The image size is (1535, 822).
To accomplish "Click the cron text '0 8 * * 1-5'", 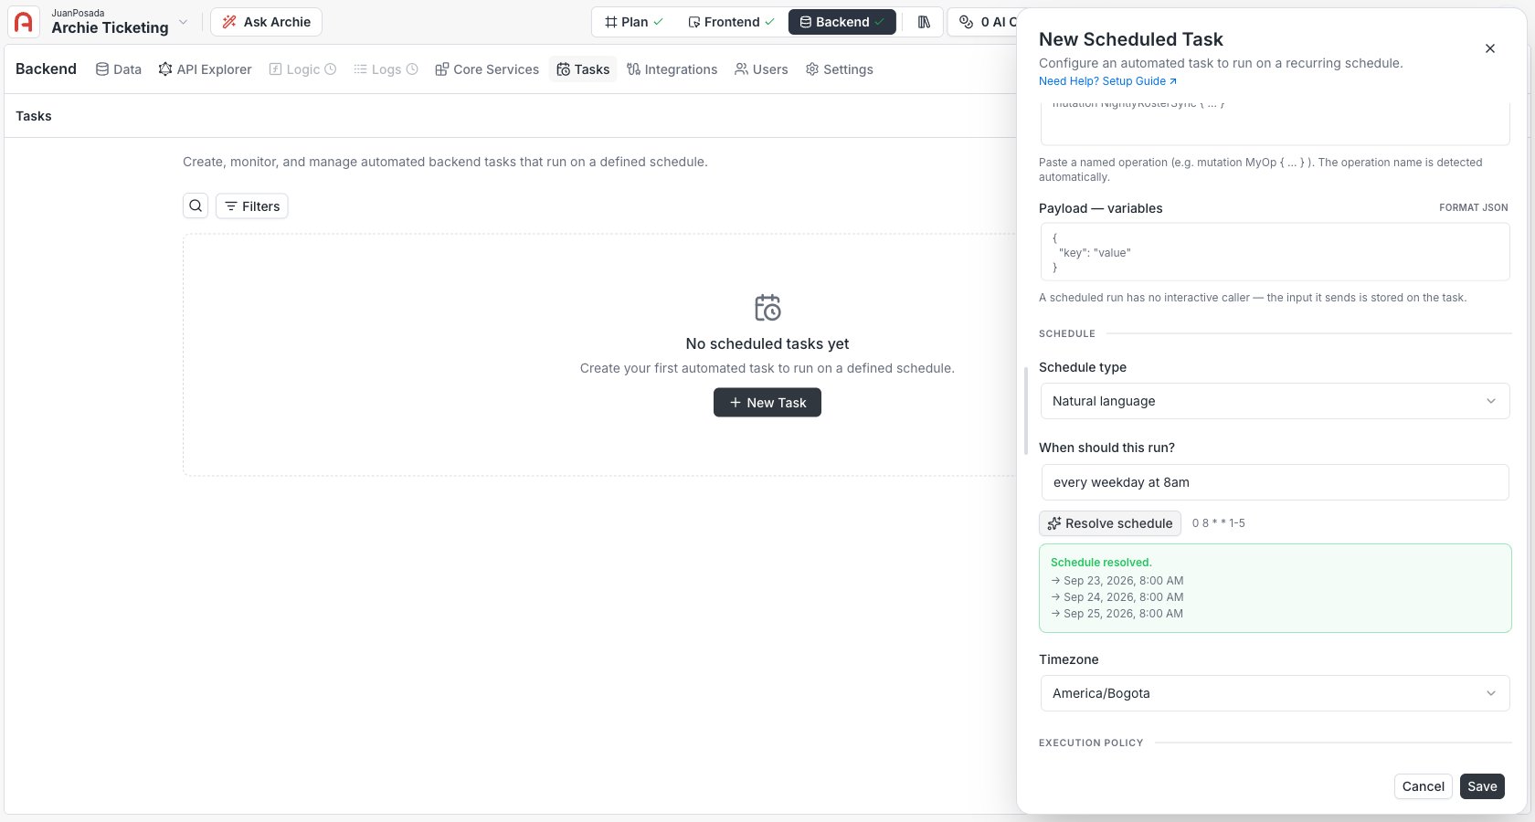I will click(1219, 523).
